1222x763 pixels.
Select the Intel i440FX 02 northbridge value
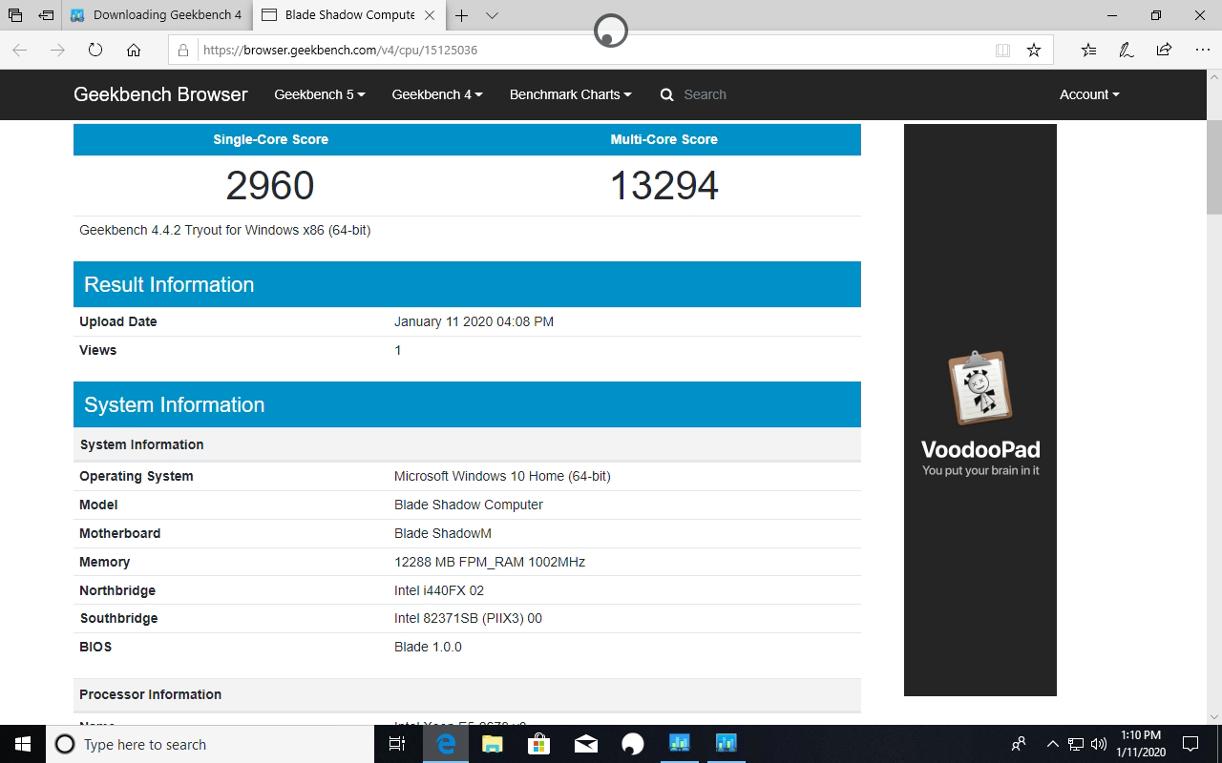[439, 590]
